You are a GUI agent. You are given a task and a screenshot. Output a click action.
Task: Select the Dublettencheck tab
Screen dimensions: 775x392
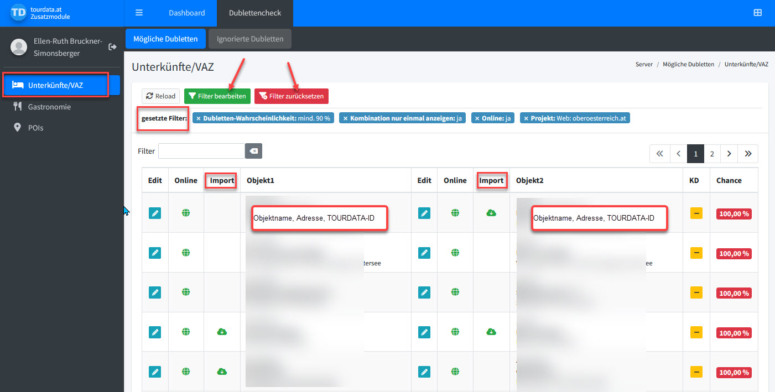click(x=255, y=13)
